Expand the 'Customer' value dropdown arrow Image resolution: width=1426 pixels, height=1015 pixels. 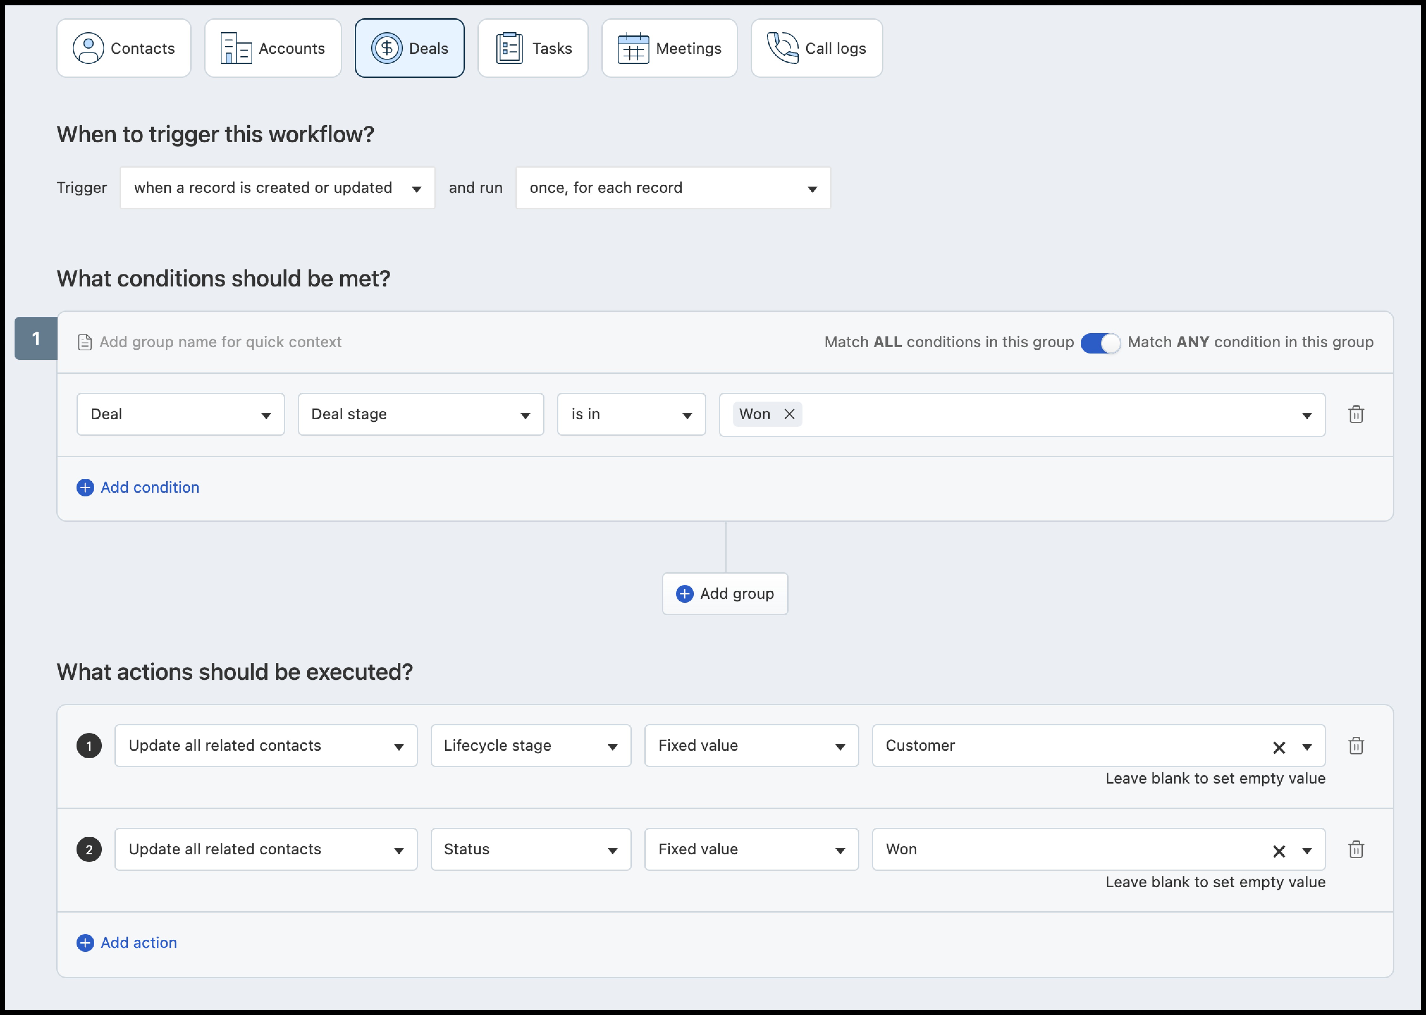coord(1307,747)
